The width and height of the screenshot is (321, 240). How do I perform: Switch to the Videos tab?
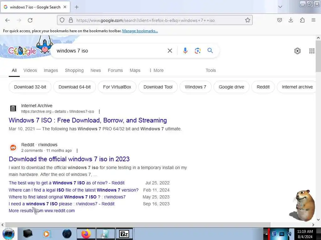pos(30,70)
